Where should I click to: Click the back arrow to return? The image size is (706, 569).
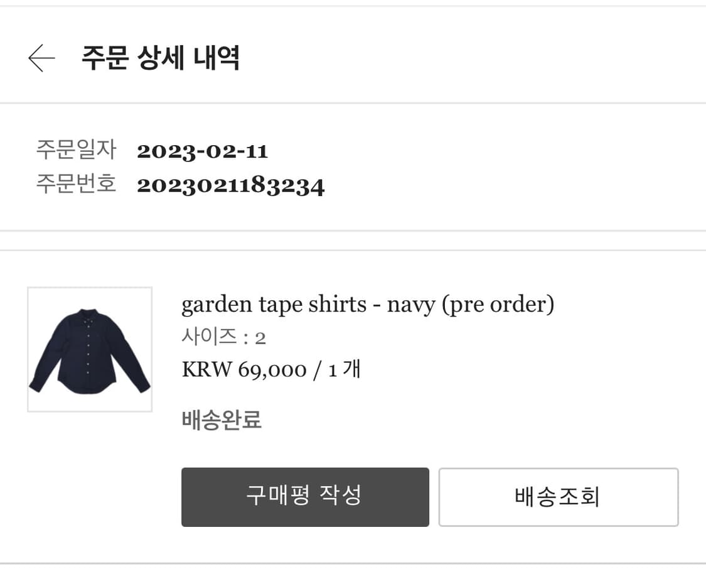pyautogui.click(x=41, y=58)
